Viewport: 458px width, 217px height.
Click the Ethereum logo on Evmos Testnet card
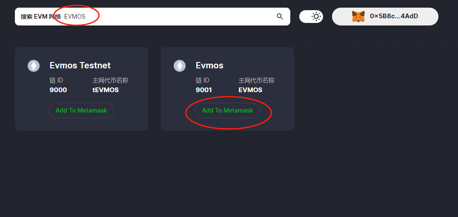tap(34, 65)
